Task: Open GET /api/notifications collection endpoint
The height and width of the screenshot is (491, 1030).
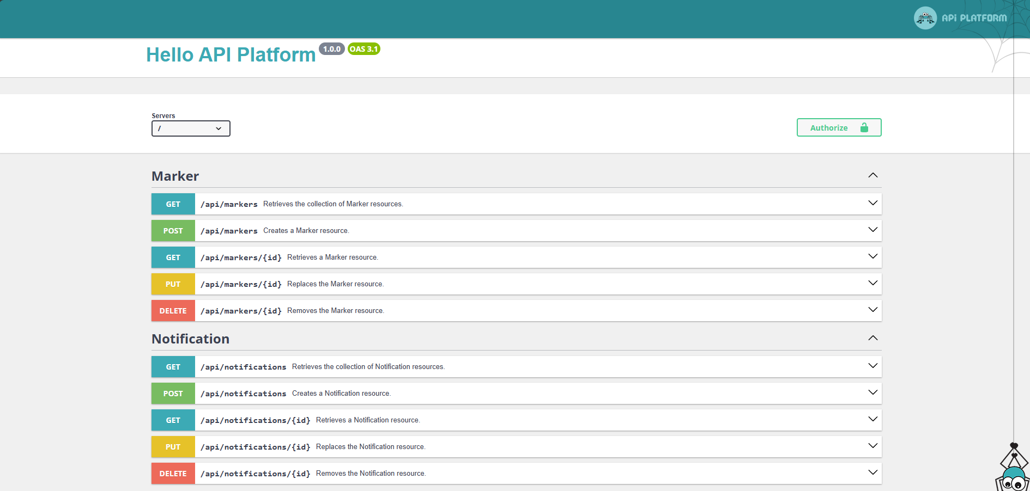Action: pyautogui.click(x=243, y=367)
